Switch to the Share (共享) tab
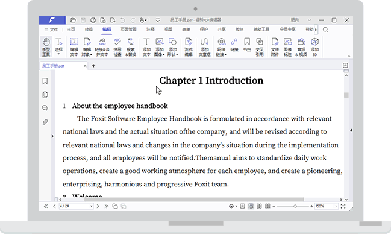Viewport: 391px width, 234px height. pos(222,30)
